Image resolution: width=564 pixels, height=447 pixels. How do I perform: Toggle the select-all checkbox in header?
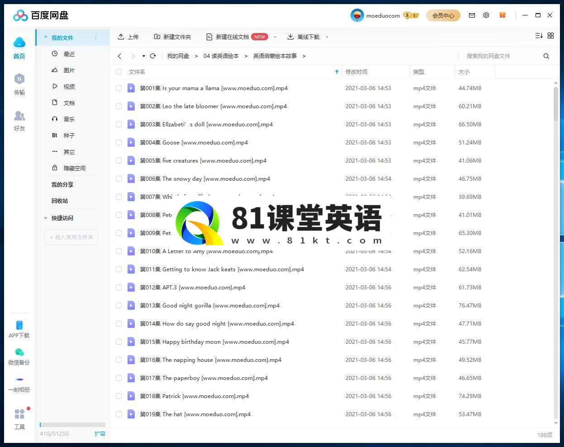pyautogui.click(x=119, y=72)
